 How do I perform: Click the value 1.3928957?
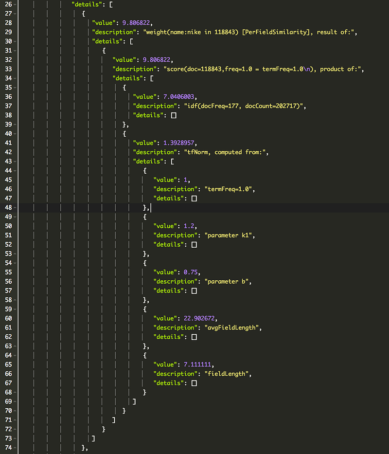click(178, 143)
